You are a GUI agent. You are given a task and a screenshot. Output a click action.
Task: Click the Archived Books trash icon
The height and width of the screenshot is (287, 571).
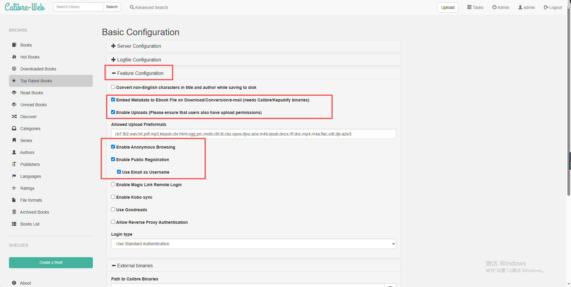[x=14, y=212]
